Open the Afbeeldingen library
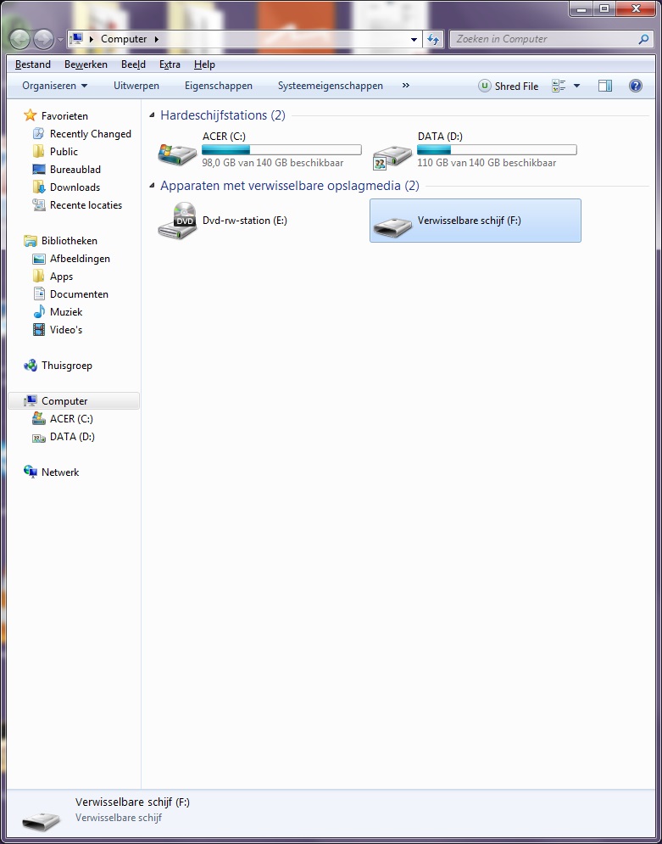This screenshot has width=662, height=844. (80, 259)
